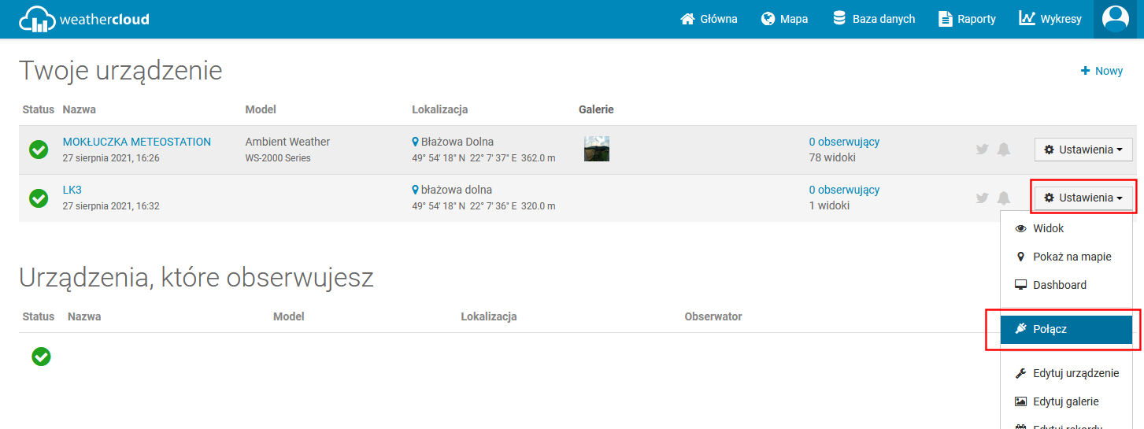Collapse the Ustawienia dropdown for LK3

(1083, 198)
